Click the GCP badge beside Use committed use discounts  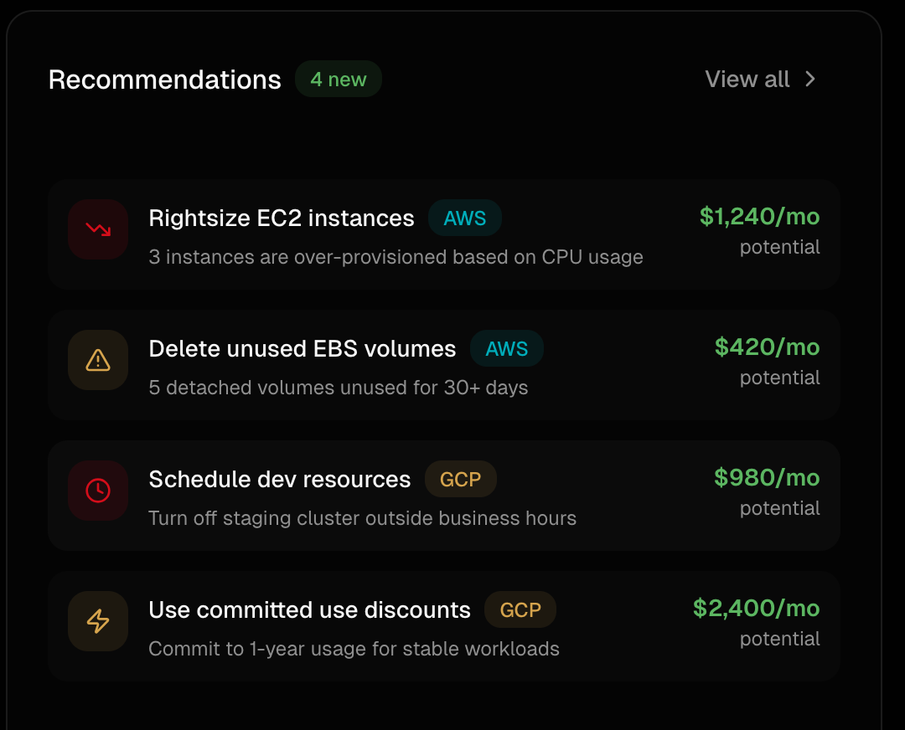520,609
